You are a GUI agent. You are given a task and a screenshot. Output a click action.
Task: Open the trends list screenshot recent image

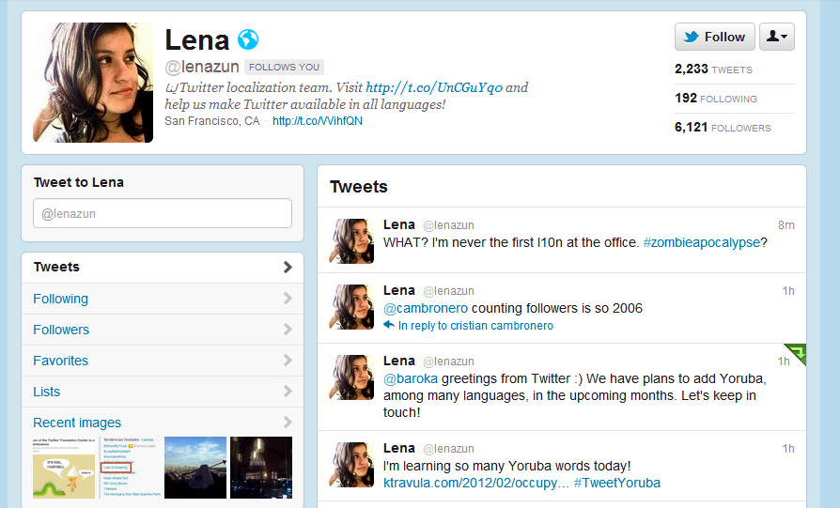click(x=131, y=468)
